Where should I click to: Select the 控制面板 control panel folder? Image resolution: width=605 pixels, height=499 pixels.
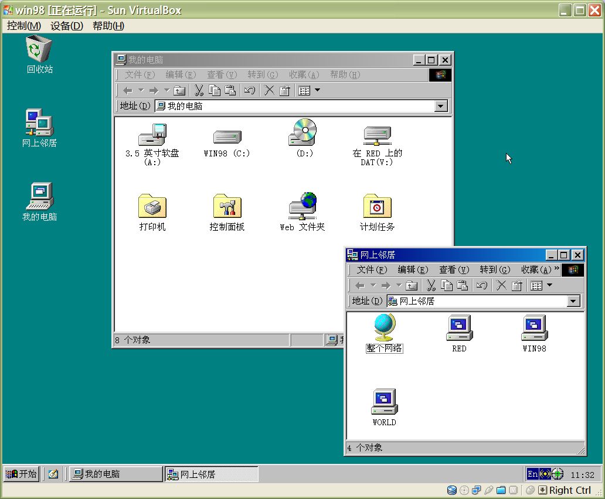[227, 207]
